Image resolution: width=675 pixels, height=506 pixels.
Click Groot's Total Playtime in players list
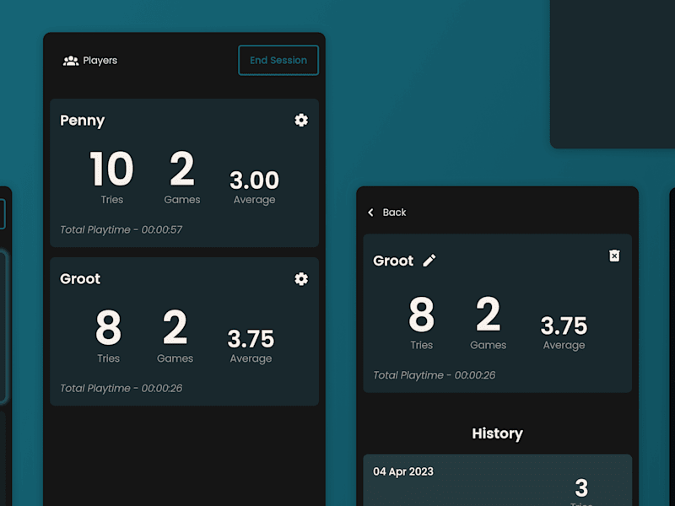click(x=121, y=388)
